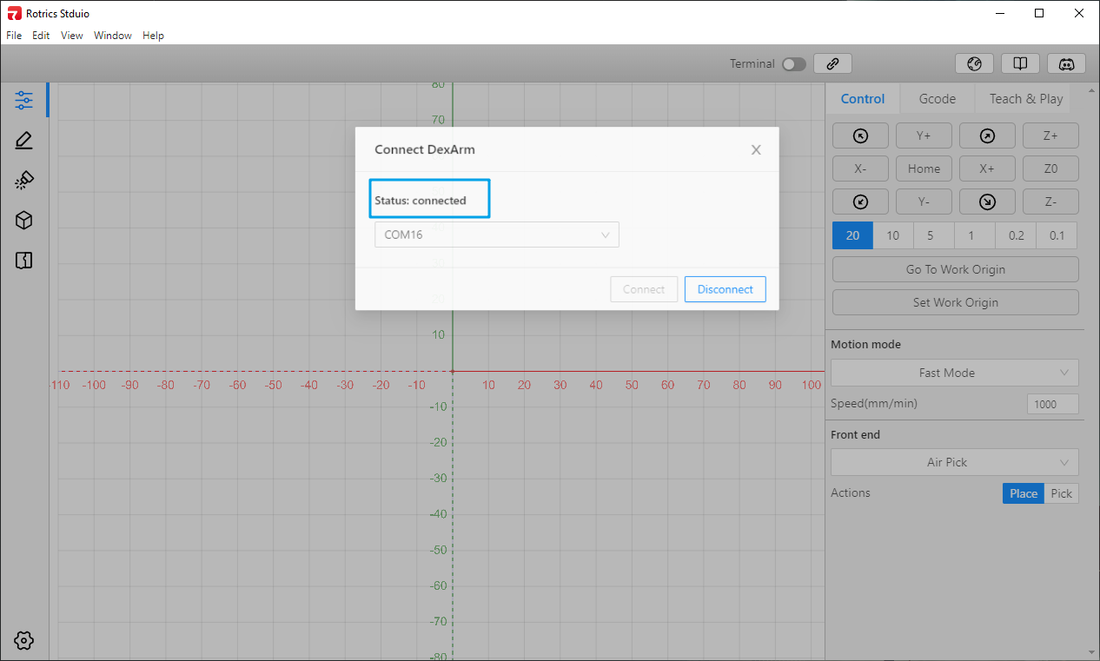Click the 'Speed(mm/min)' label
The height and width of the screenshot is (661, 1100).
pyautogui.click(x=874, y=404)
